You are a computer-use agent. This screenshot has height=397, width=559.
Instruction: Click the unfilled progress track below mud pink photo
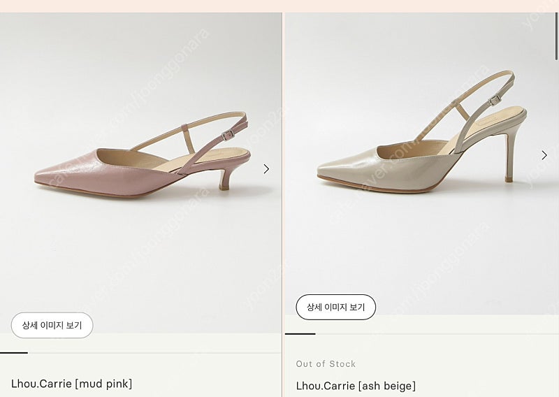(154, 353)
